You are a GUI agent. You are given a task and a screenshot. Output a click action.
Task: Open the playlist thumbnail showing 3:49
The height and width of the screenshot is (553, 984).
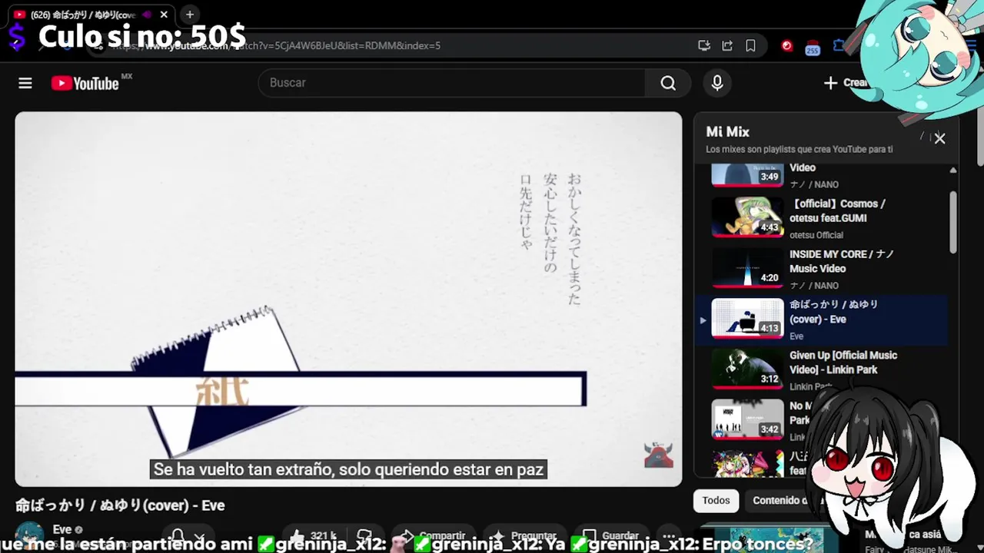tap(747, 174)
